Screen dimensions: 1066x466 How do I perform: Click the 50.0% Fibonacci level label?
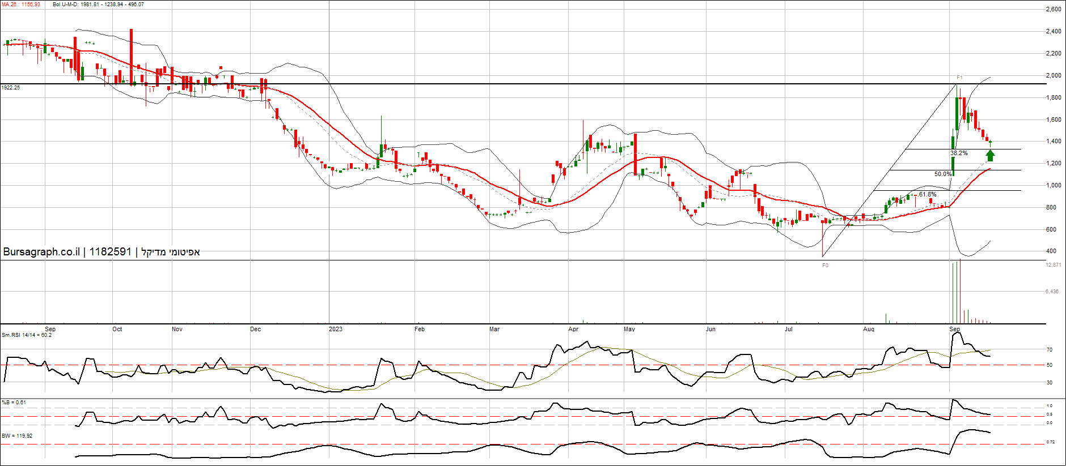point(943,174)
